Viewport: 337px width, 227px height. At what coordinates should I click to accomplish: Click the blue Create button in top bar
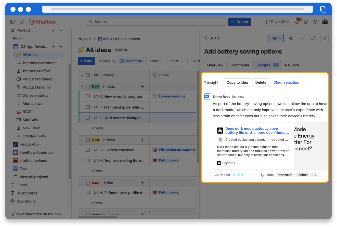(x=239, y=22)
